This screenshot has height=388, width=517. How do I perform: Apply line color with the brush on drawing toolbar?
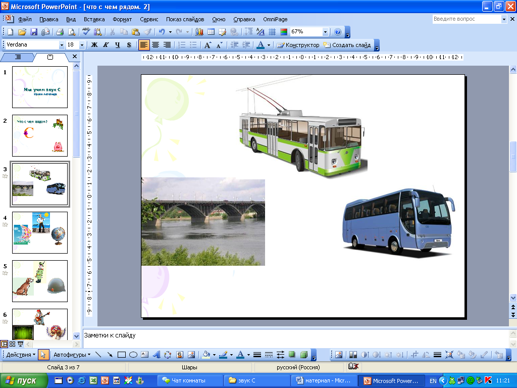224,355
